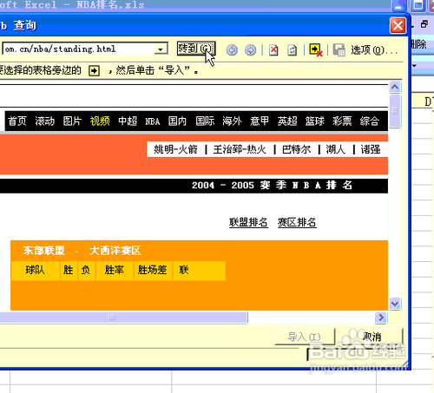
Task: Click the 转到 go button
Action: 196,49
